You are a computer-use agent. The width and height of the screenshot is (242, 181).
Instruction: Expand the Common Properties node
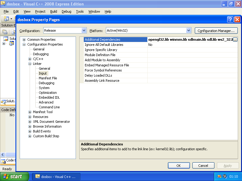pyautogui.click(x=24, y=40)
